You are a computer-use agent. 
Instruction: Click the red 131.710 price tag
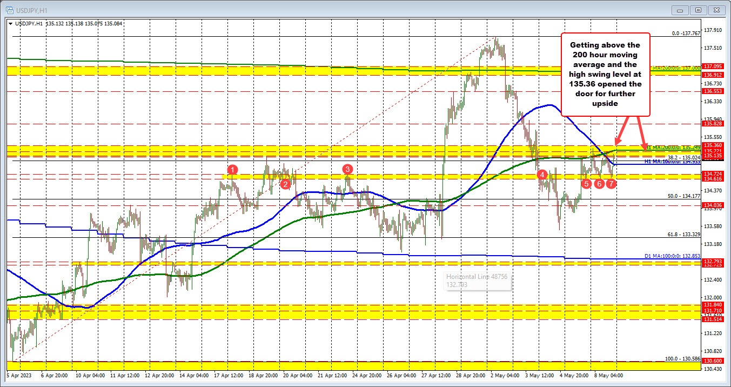(714, 311)
